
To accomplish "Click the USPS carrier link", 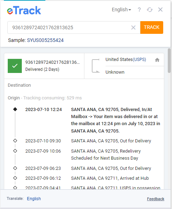I will (x=139, y=60).
